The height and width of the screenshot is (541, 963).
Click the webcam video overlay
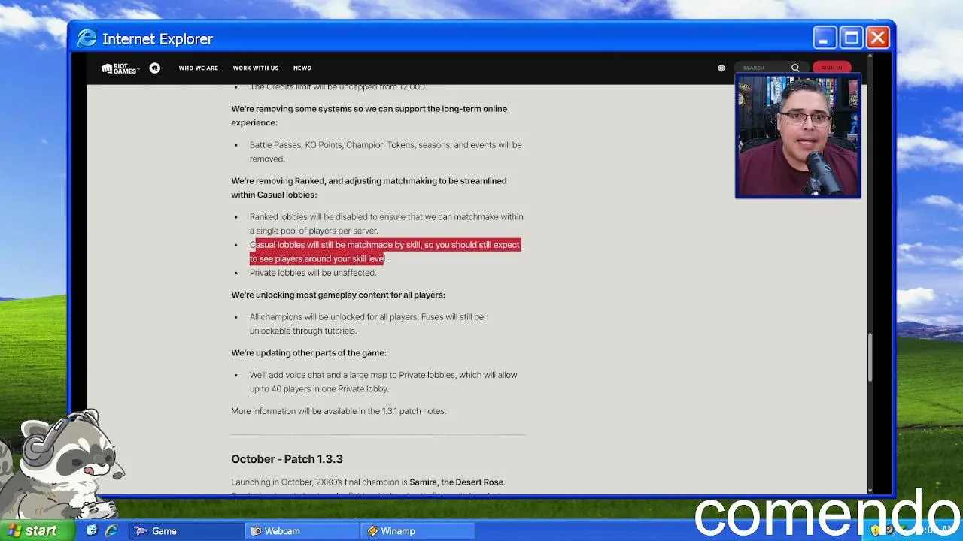[797, 136]
